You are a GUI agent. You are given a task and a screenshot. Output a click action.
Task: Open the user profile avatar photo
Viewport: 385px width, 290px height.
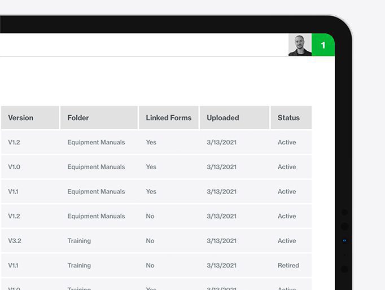(300, 45)
